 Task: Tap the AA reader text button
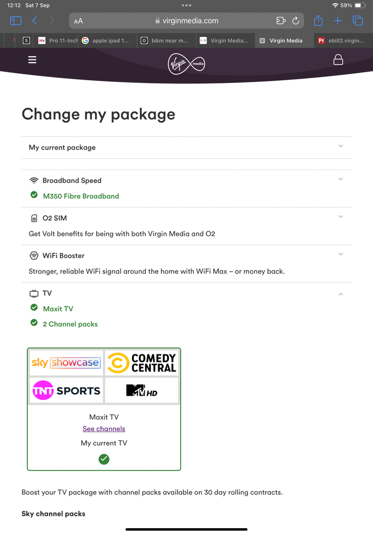pos(79,21)
